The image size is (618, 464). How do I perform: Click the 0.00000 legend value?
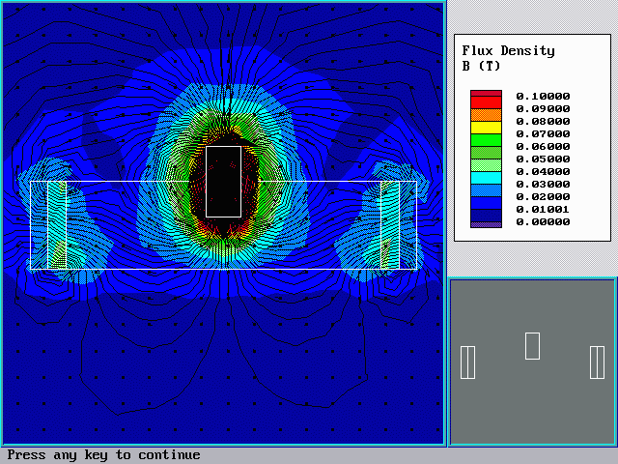tap(543, 222)
